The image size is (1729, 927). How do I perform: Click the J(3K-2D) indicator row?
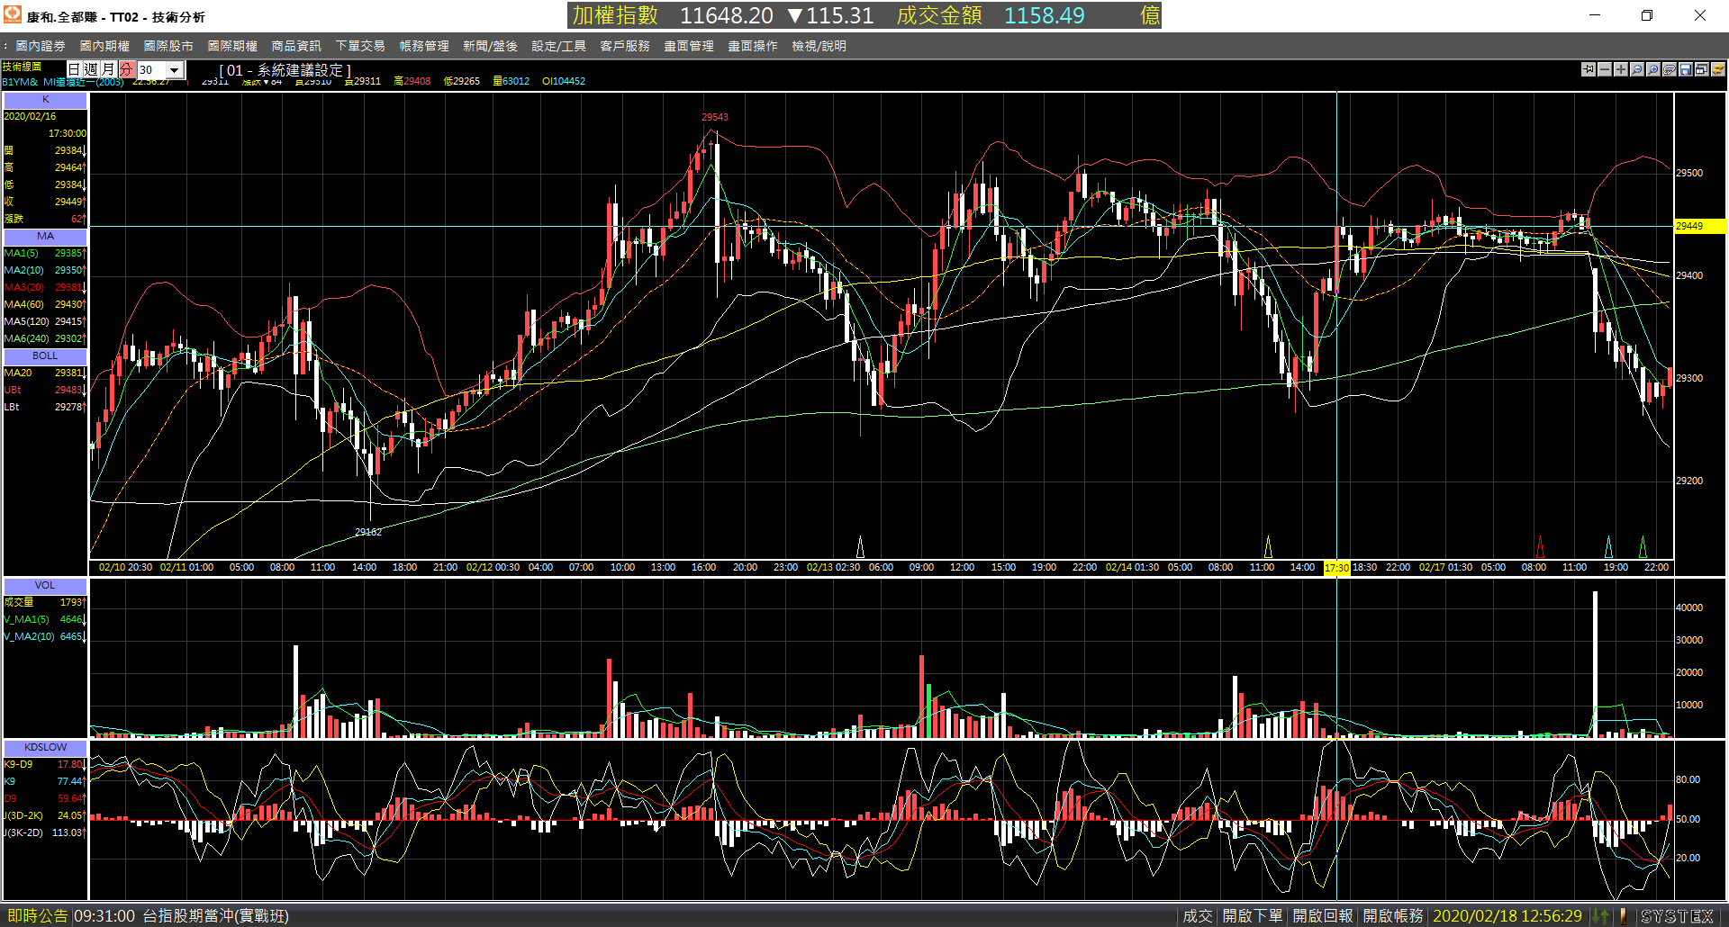tap(45, 832)
